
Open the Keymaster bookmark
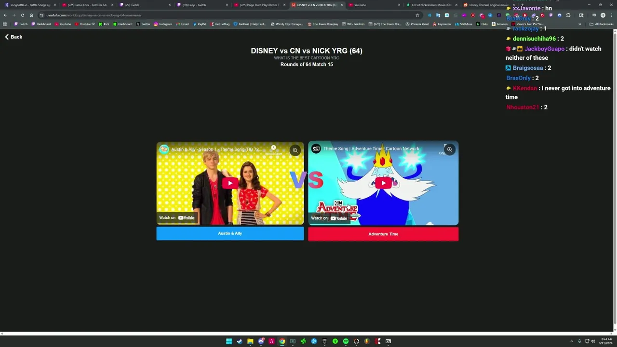[x=442, y=24]
